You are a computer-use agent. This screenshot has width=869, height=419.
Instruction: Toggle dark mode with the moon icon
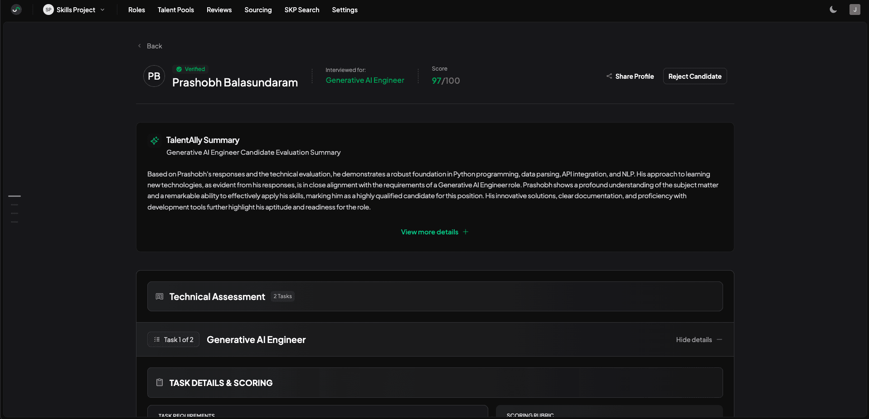point(833,10)
